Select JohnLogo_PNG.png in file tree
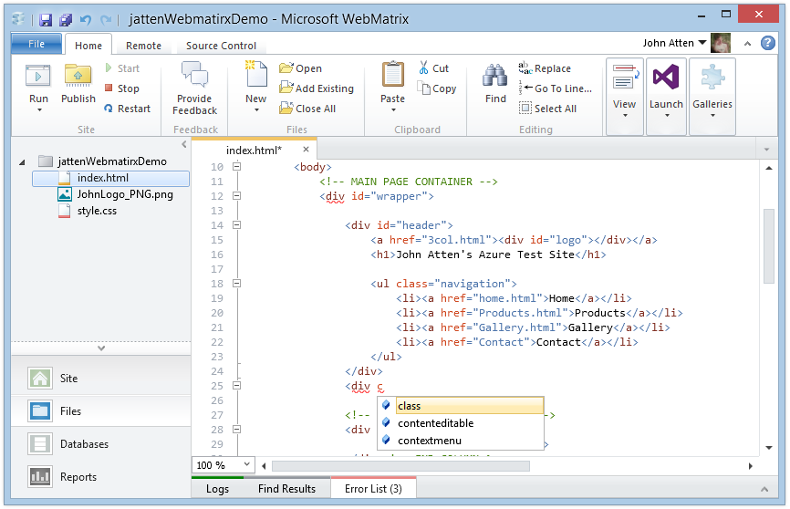This screenshot has width=790, height=509. point(115,194)
